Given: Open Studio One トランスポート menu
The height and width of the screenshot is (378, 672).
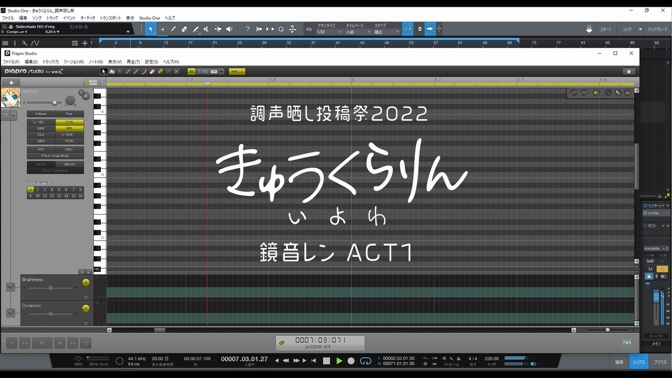Looking at the screenshot, I should (x=110, y=18).
